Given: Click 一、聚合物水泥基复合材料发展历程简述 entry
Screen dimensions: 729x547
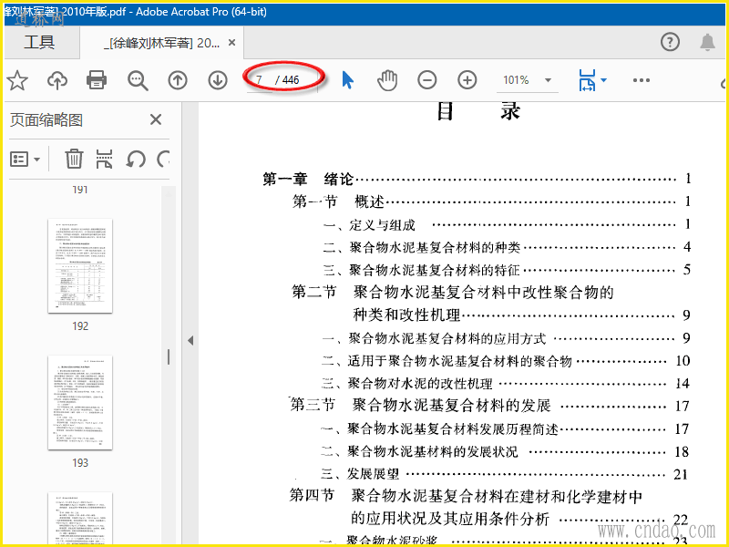Looking at the screenshot, I should pyautogui.click(x=505, y=428).
